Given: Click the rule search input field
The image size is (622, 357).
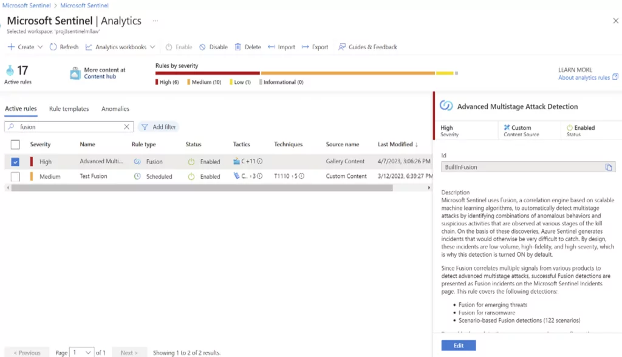Looking at the screenshot, I should pos(69,127).
